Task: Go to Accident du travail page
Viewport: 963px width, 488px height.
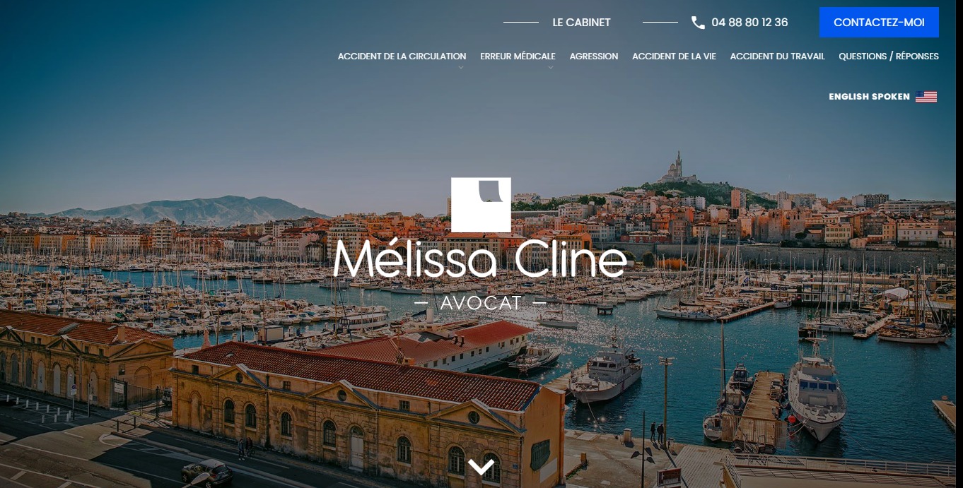Action: tap(777, 56)
